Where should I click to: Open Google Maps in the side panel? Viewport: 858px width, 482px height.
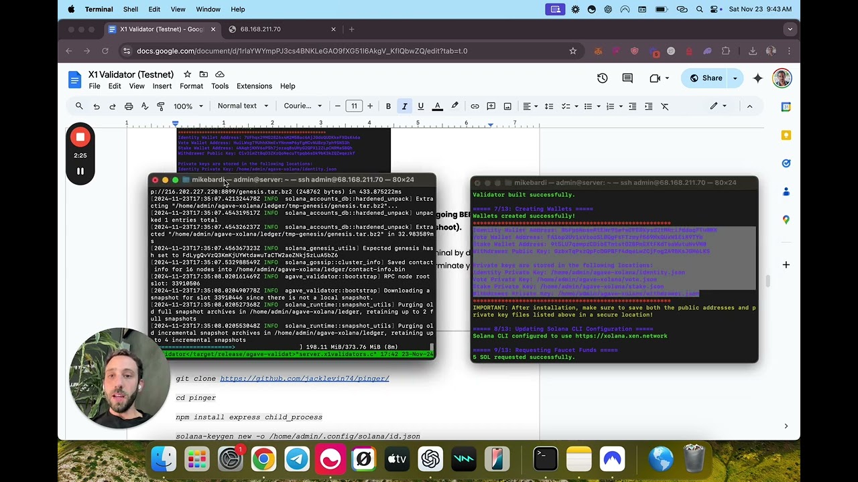click(786, 220)
